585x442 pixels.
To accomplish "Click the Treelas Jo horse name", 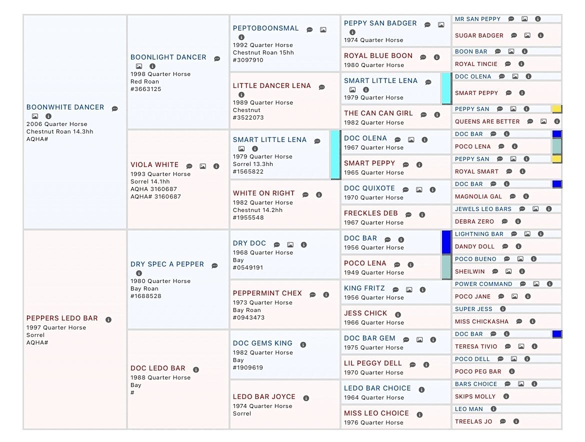I will 473,421.
